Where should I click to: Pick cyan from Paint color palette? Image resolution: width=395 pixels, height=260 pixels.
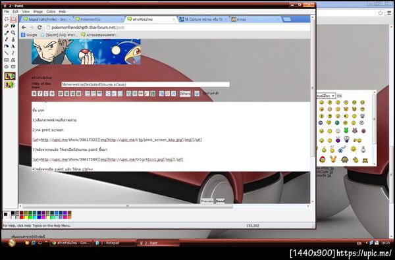34,217
